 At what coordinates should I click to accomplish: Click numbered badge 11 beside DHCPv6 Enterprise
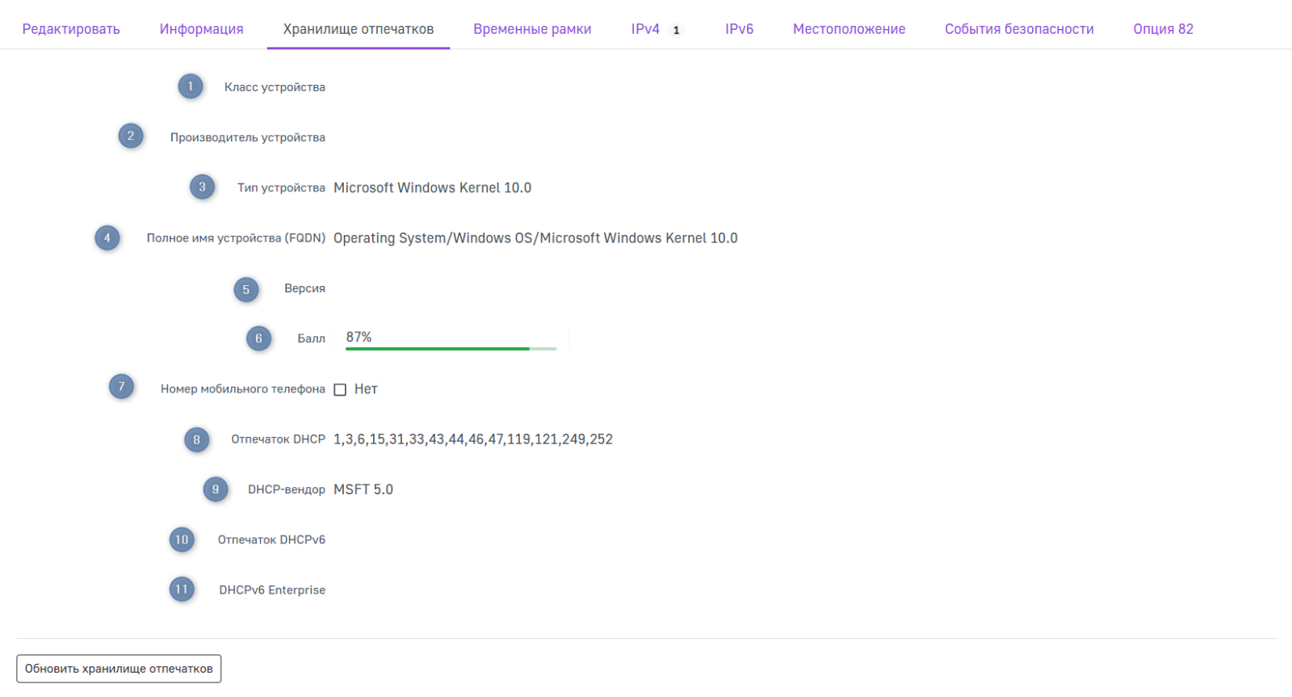click(x=182, y=590)
